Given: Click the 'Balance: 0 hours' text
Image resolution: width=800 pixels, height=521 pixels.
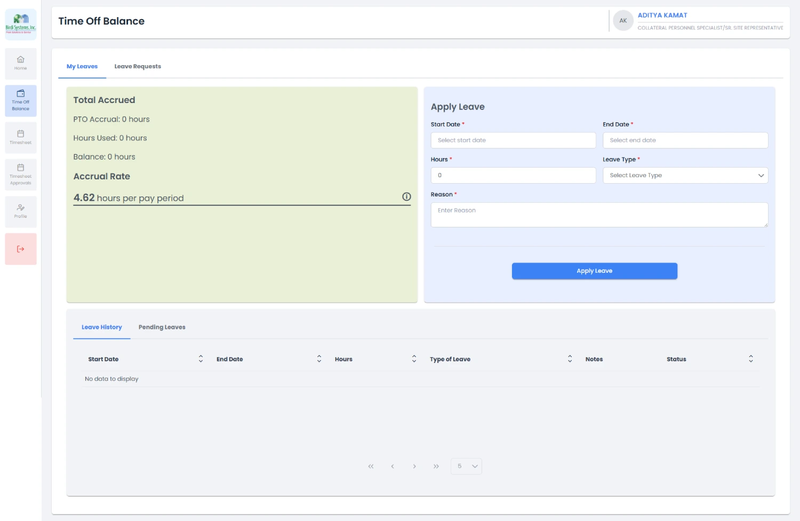Looking at the screenshot, I should point(104,157).
